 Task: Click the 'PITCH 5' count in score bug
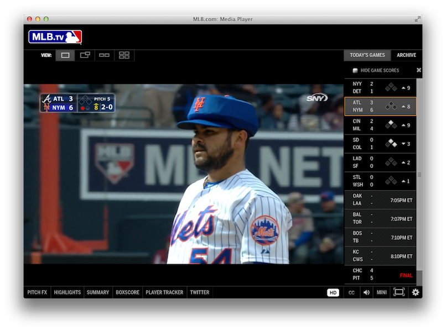tap(102, 99)
